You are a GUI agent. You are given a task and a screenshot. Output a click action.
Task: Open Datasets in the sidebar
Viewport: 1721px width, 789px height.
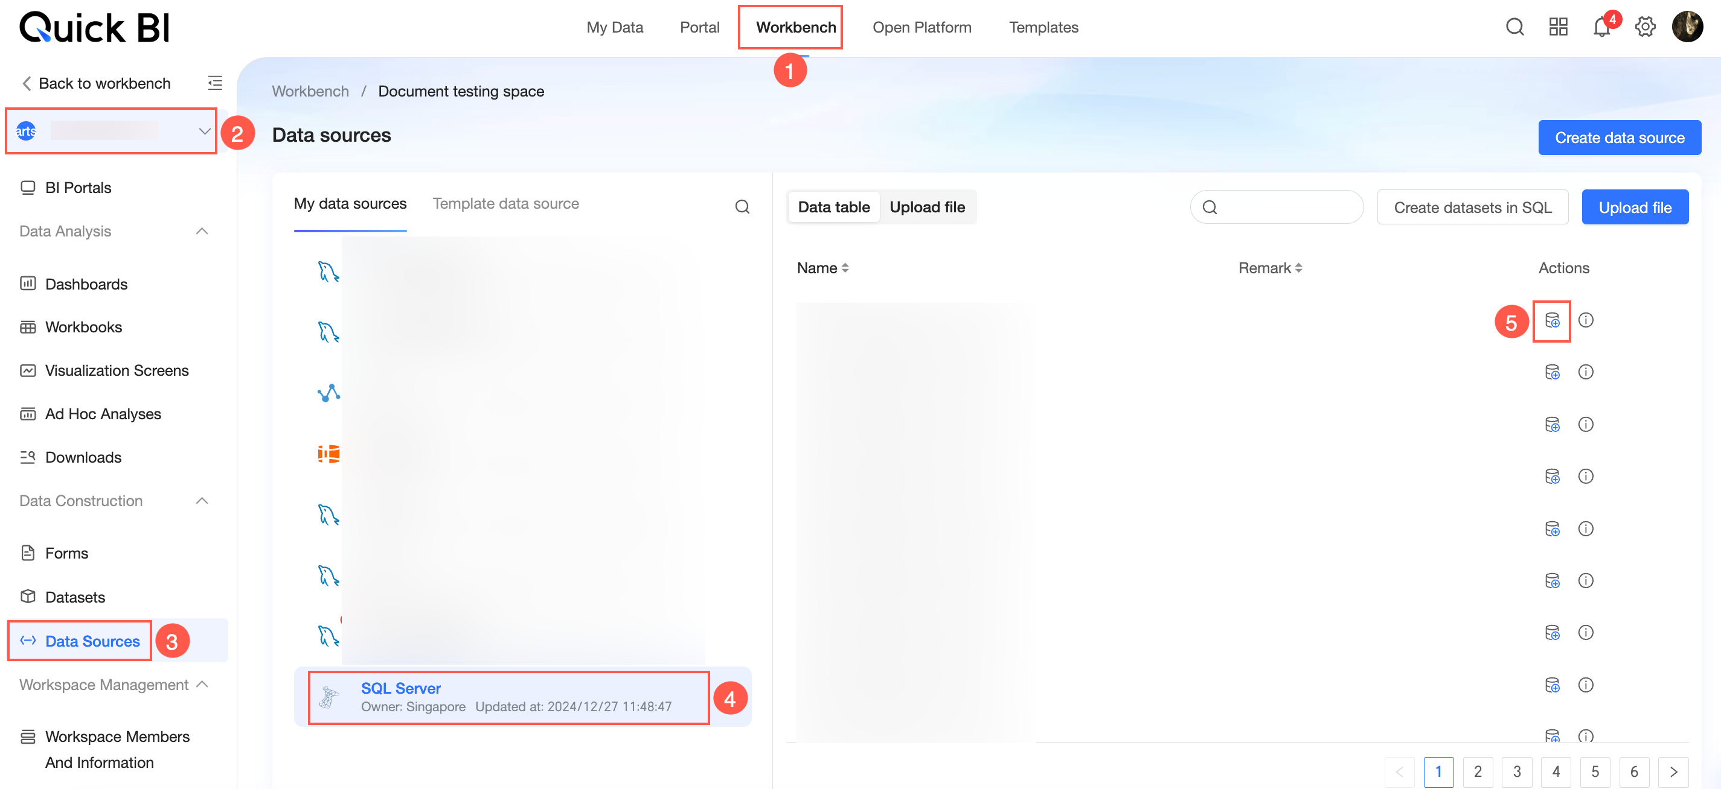pyautogui.click(x=75, y=597)
